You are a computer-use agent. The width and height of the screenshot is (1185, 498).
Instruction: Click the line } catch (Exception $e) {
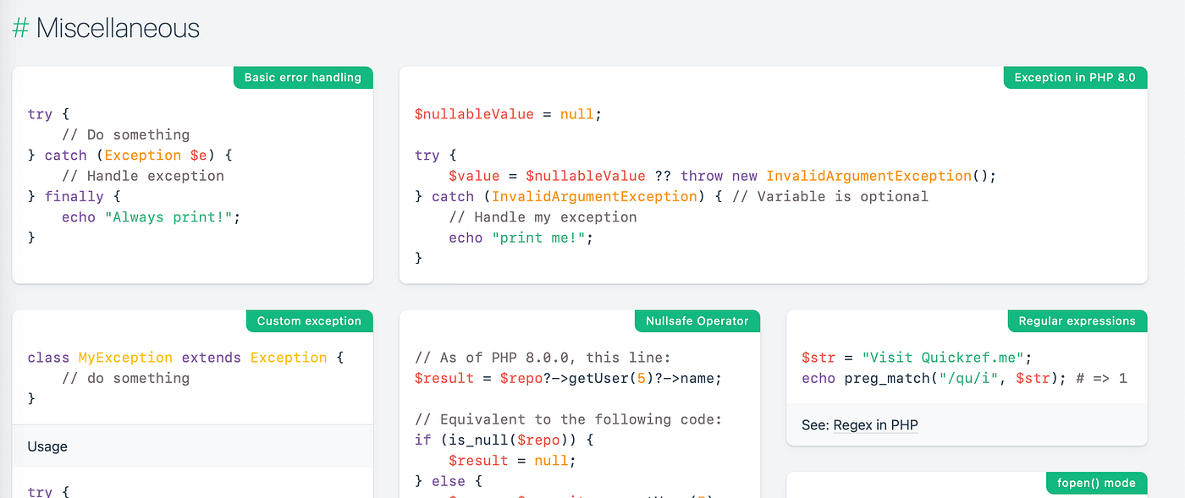pyautogui.click(x=130, y=156)
